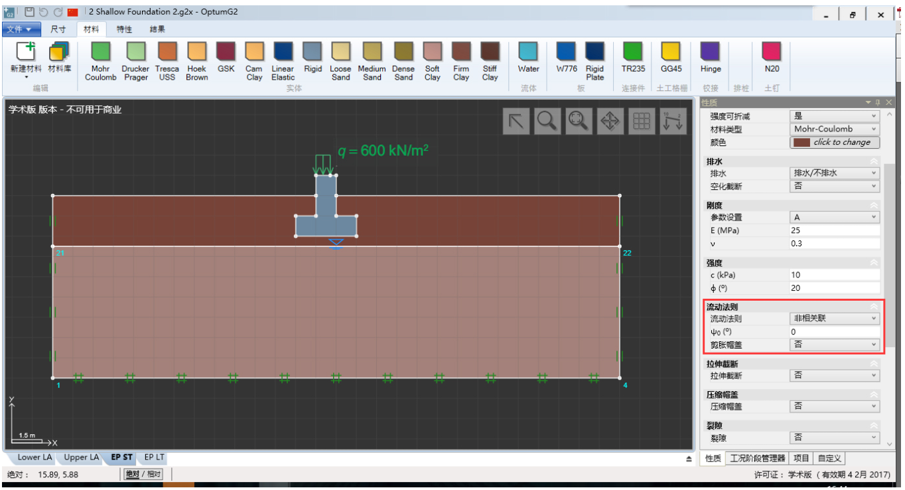
Task: Select the GG45 geogrid icon
Action: [x=671, y=52]
